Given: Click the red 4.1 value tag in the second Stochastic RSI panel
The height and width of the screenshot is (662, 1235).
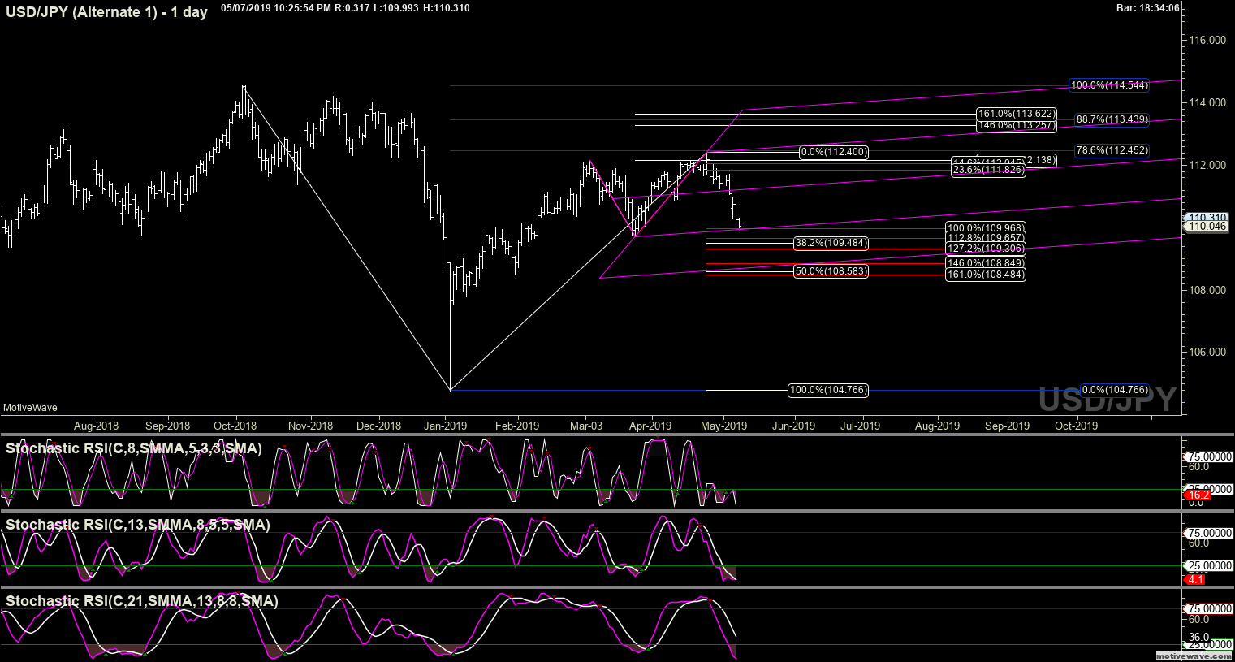Looking at the screenshot, I should click(x=1196, y=579).
